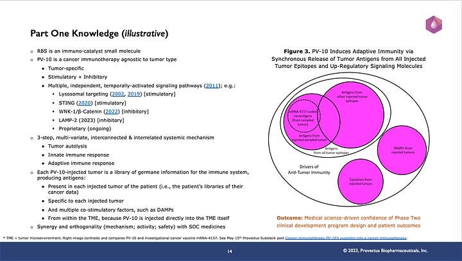Open the 2002 lysosomal targeting link

click(118, 94)
